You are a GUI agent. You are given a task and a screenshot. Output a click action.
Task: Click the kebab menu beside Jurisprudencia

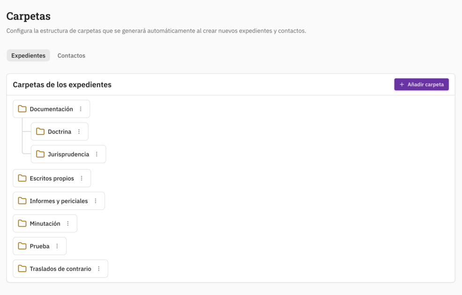coord(97,154)
